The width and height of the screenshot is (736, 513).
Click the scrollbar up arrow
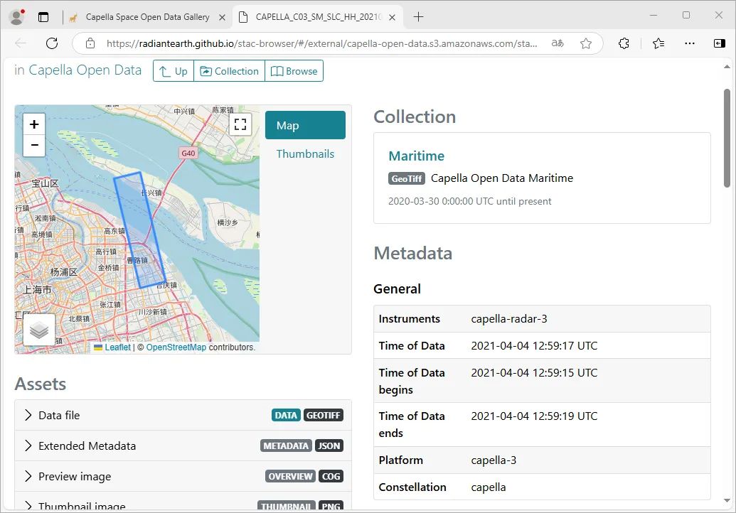pos(727,67)
